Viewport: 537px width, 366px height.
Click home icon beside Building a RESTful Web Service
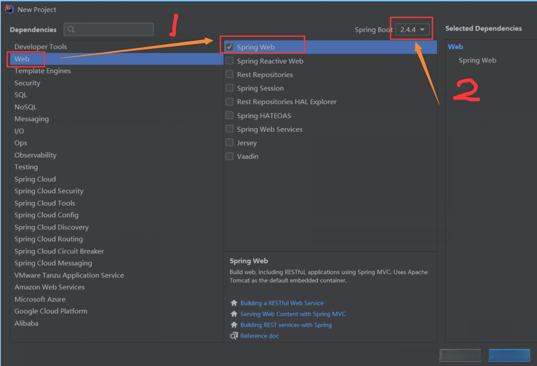point(234,303)
